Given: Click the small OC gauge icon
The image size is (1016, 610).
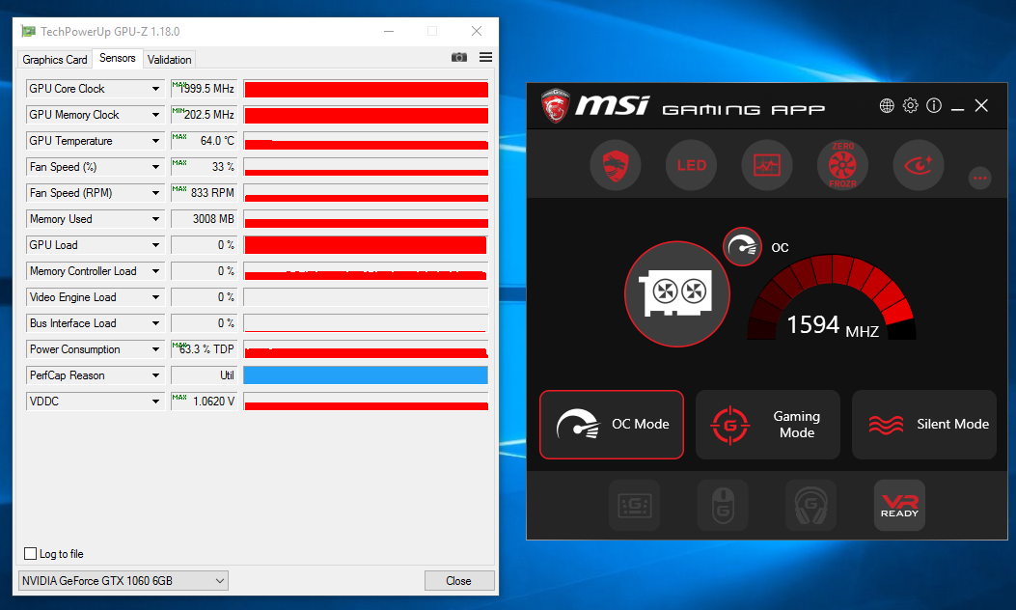Looking at the screenshot, I should [x=743, y=246].
